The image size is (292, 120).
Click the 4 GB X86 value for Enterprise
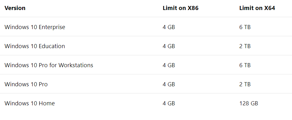169,27
